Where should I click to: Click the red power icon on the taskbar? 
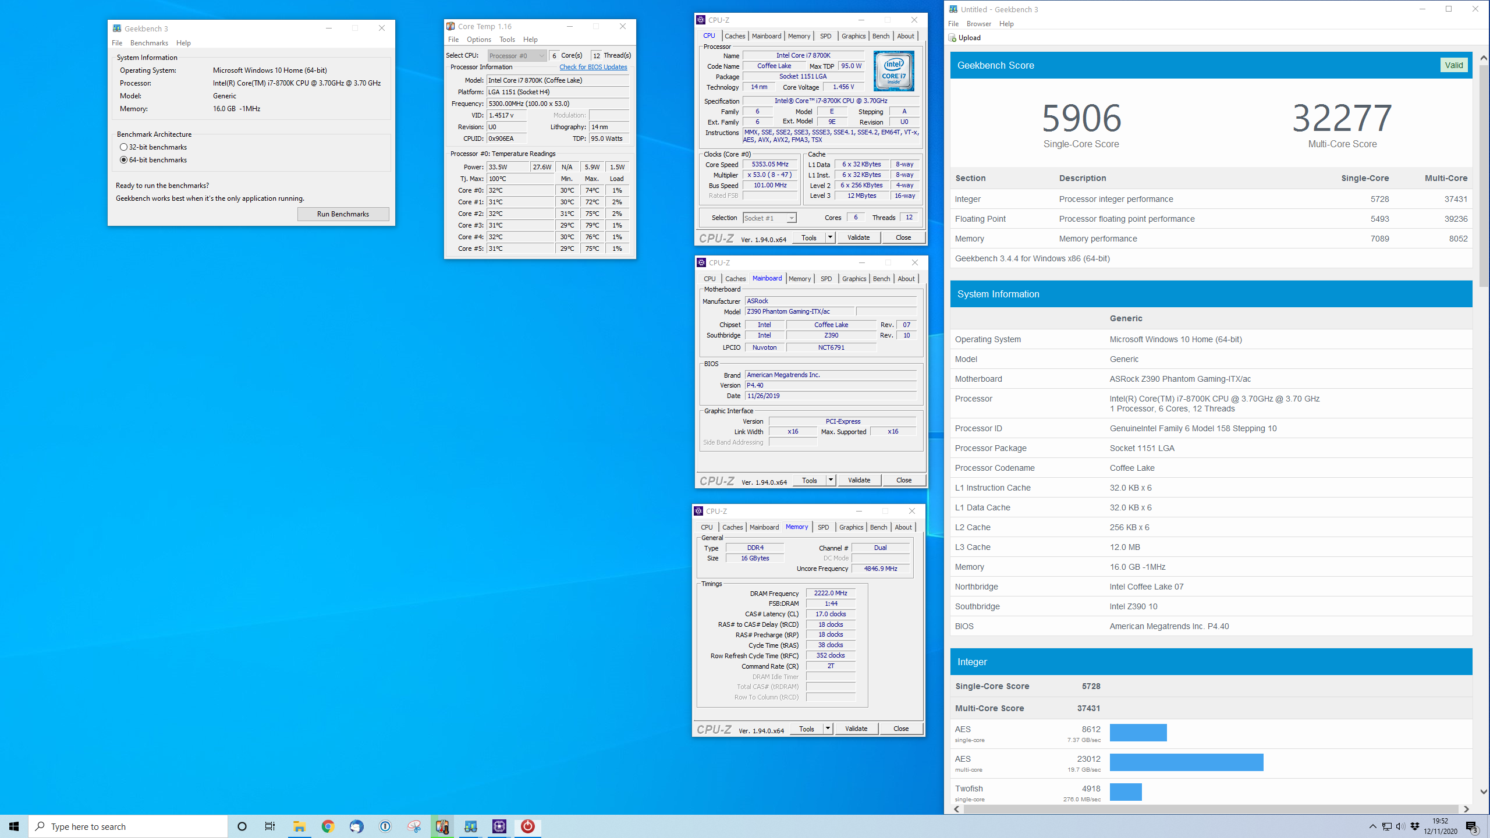click(x=528, y=826)
